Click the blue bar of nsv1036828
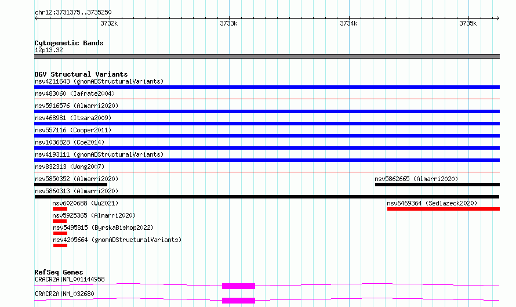Viewport: 516px width, 307px height. [x=267, y=148]
